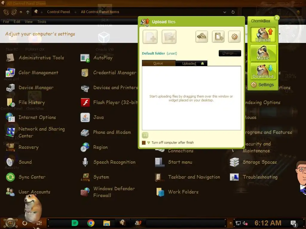
Task: Open Troubleshooting
Action: (x=254, y=177)
